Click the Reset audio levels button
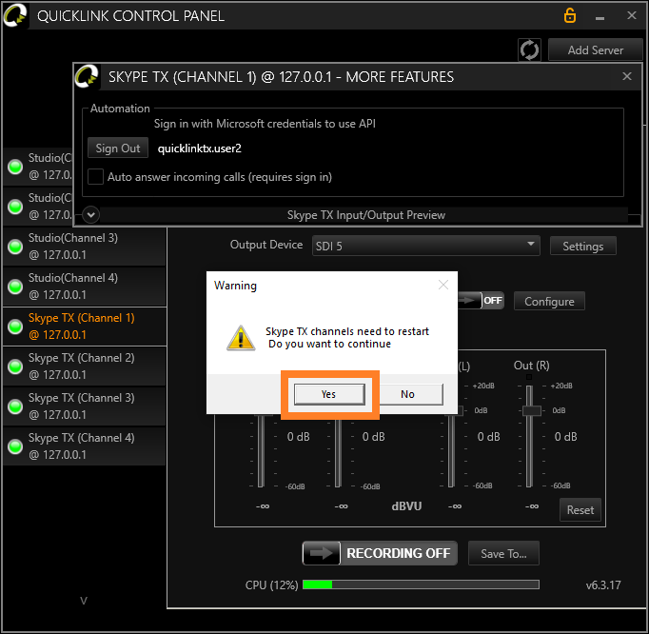 (x=580, y=509)
